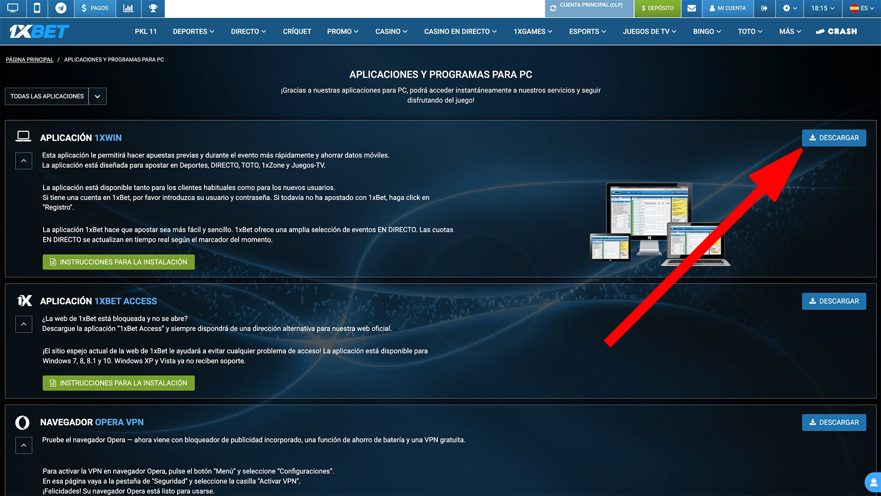Expand the CASINO EN DIRECTO menu
The width and height of the screenshot is (881, 496).
(460, 31)
